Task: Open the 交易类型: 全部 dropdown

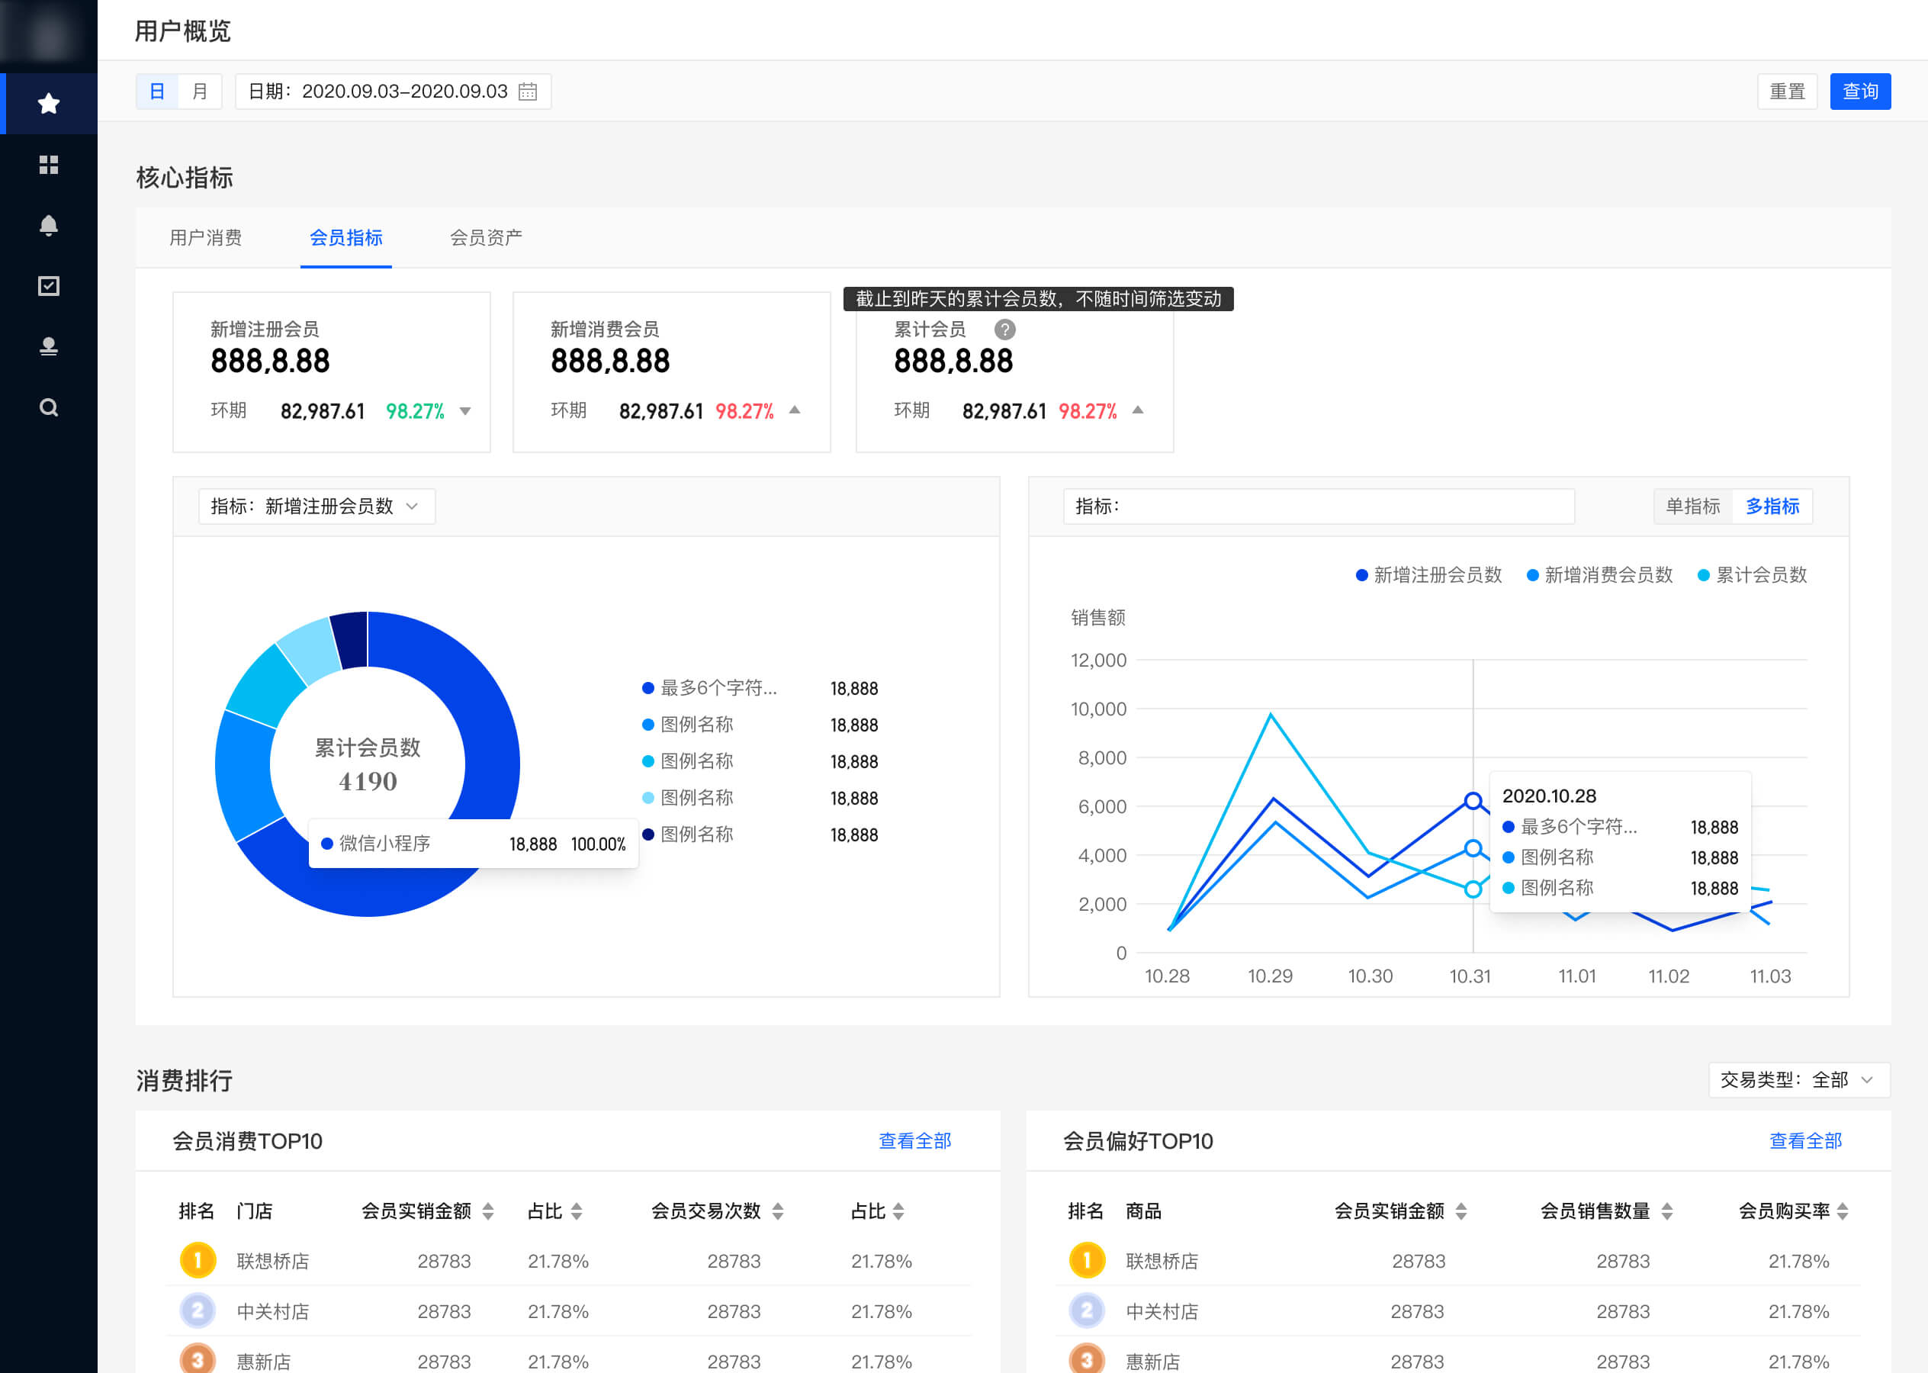Action: (1798, 1079)
